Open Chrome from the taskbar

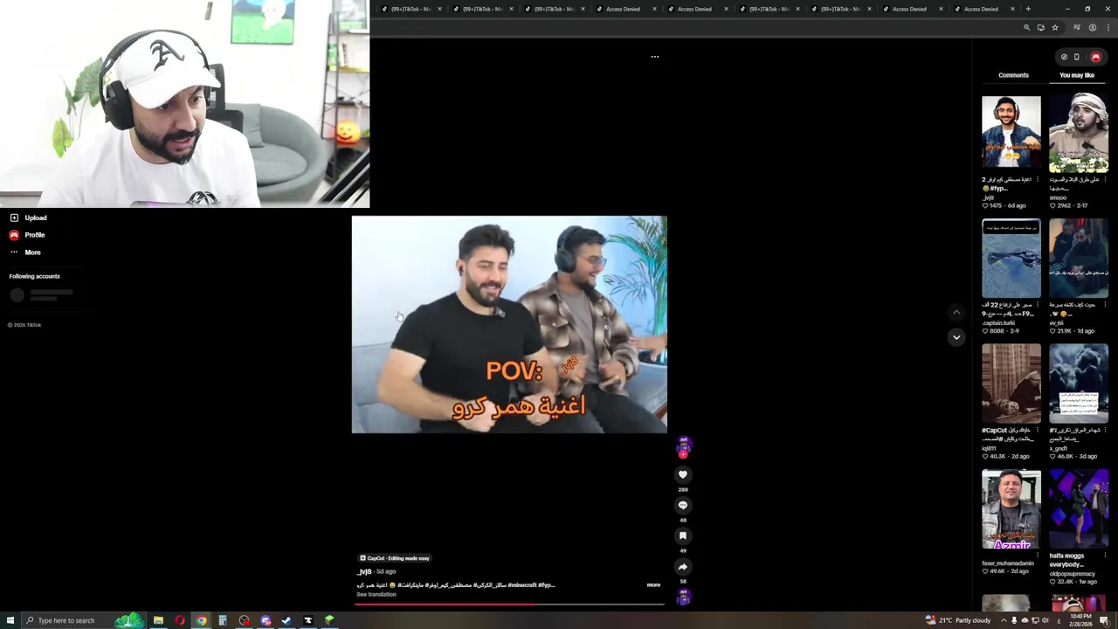click(201, 620)
